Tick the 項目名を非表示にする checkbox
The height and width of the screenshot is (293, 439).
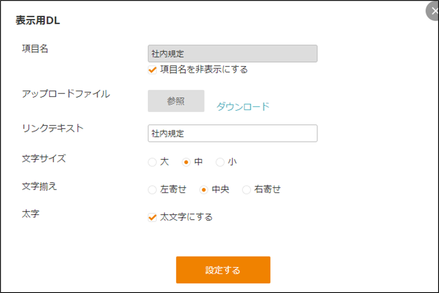pyautogui.click(x=153, y=70)
